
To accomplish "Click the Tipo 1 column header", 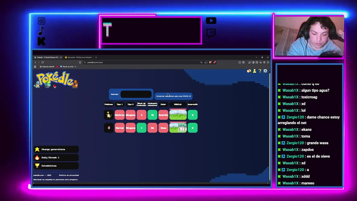I will (120, 104).
